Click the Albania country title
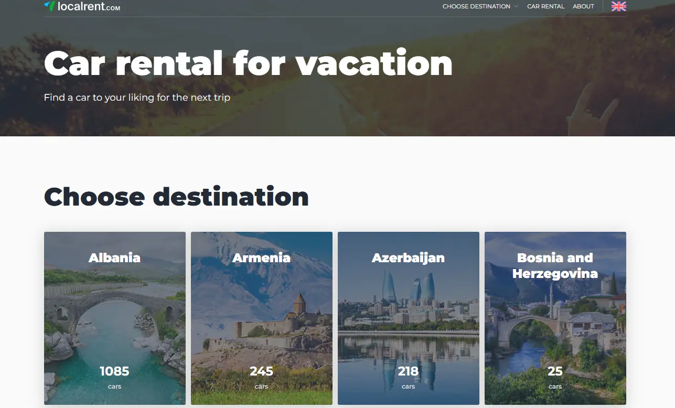Viewport: 675px width, 408px height. click(114, 258)
